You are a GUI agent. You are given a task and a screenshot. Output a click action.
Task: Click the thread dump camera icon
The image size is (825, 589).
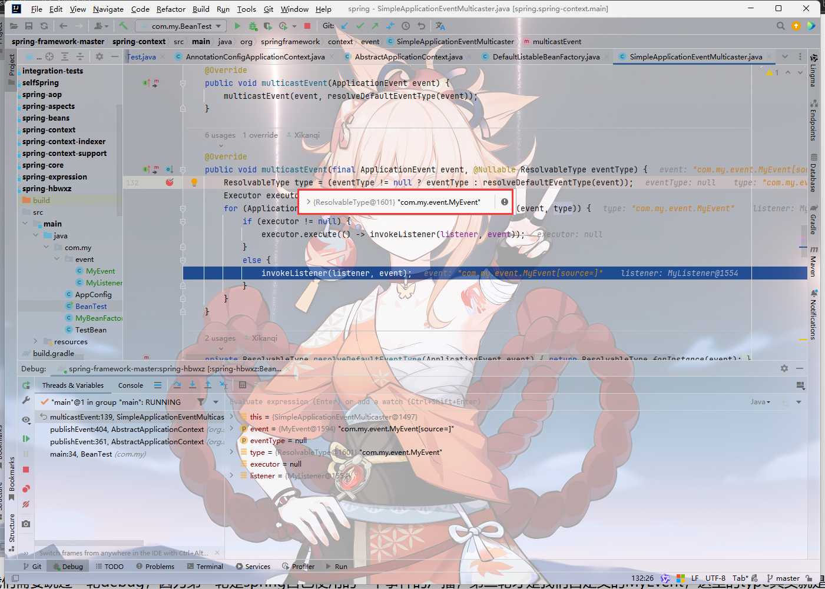click(x=26, y=524)
